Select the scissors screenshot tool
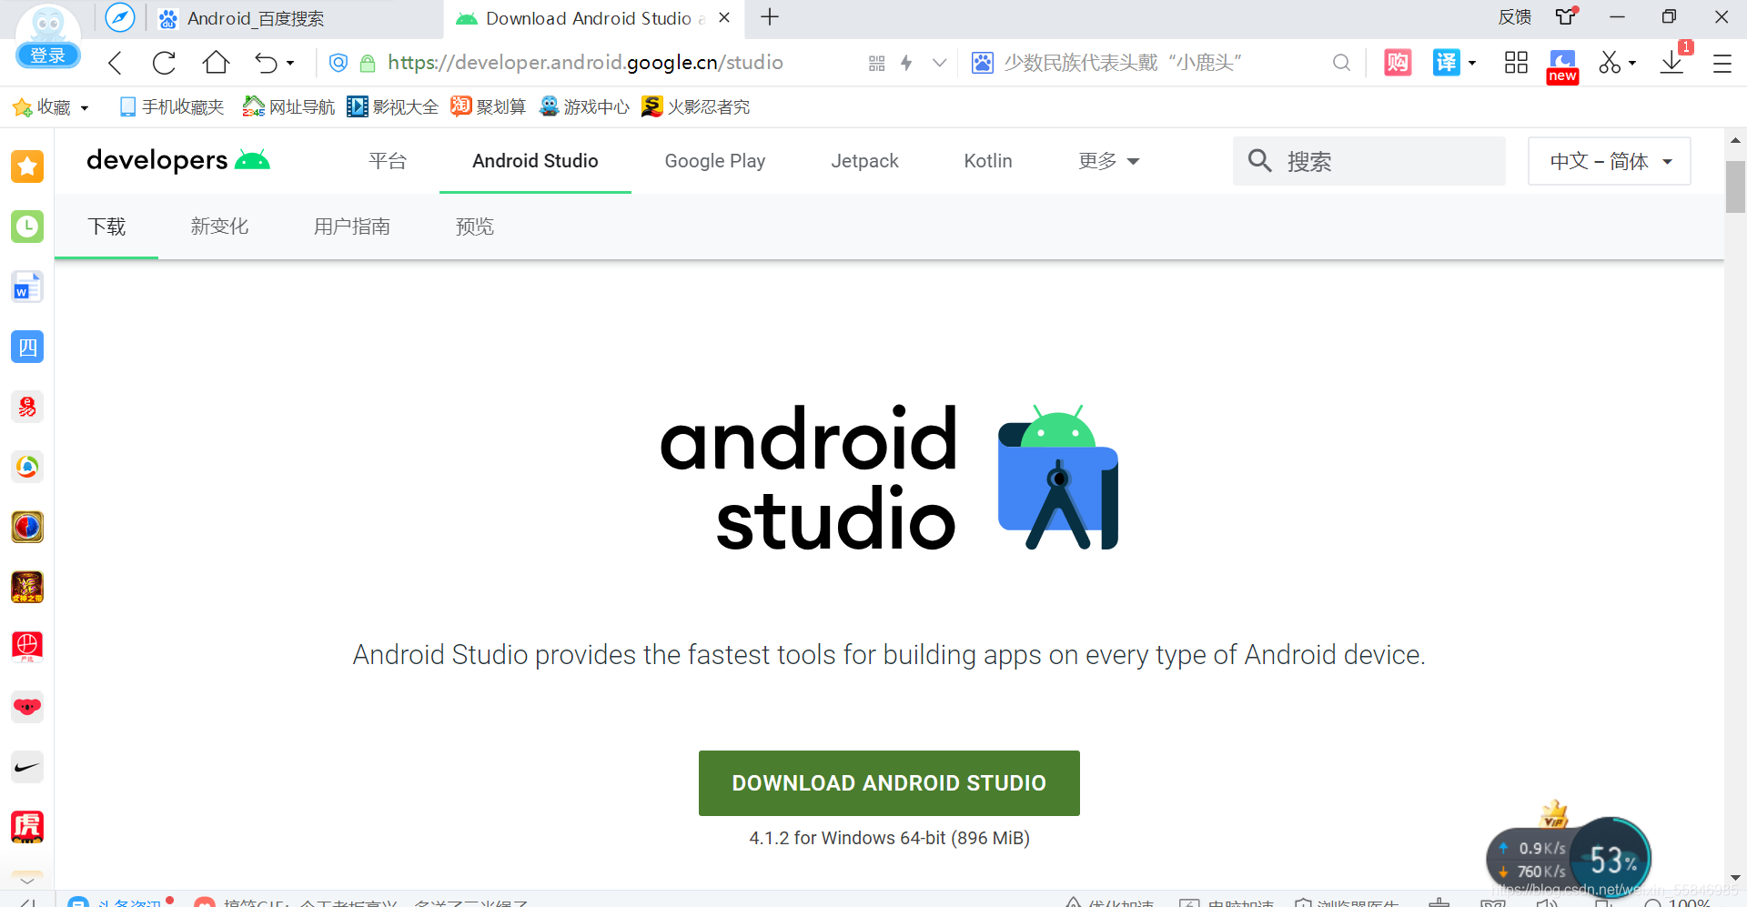Screen dimensions: 1747x907 point(1610,62)
